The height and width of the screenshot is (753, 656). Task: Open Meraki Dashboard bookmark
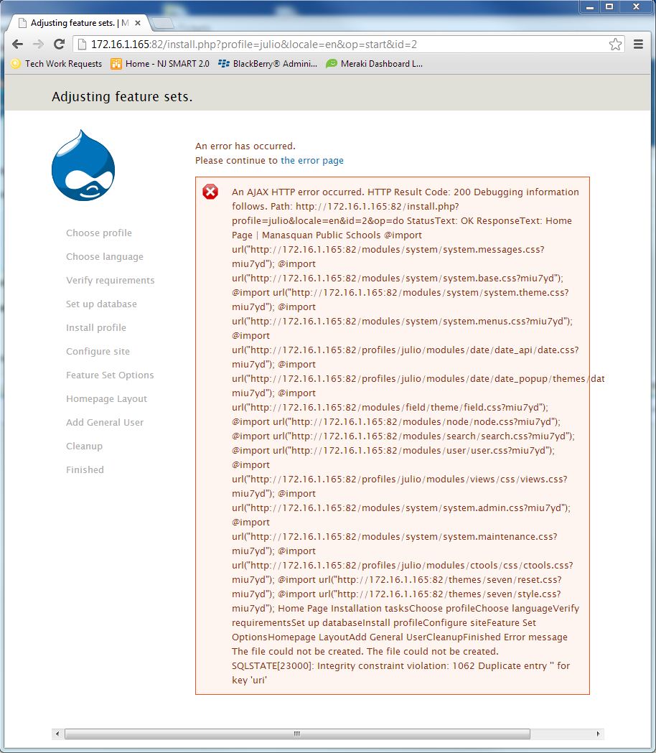pos(374,64)
